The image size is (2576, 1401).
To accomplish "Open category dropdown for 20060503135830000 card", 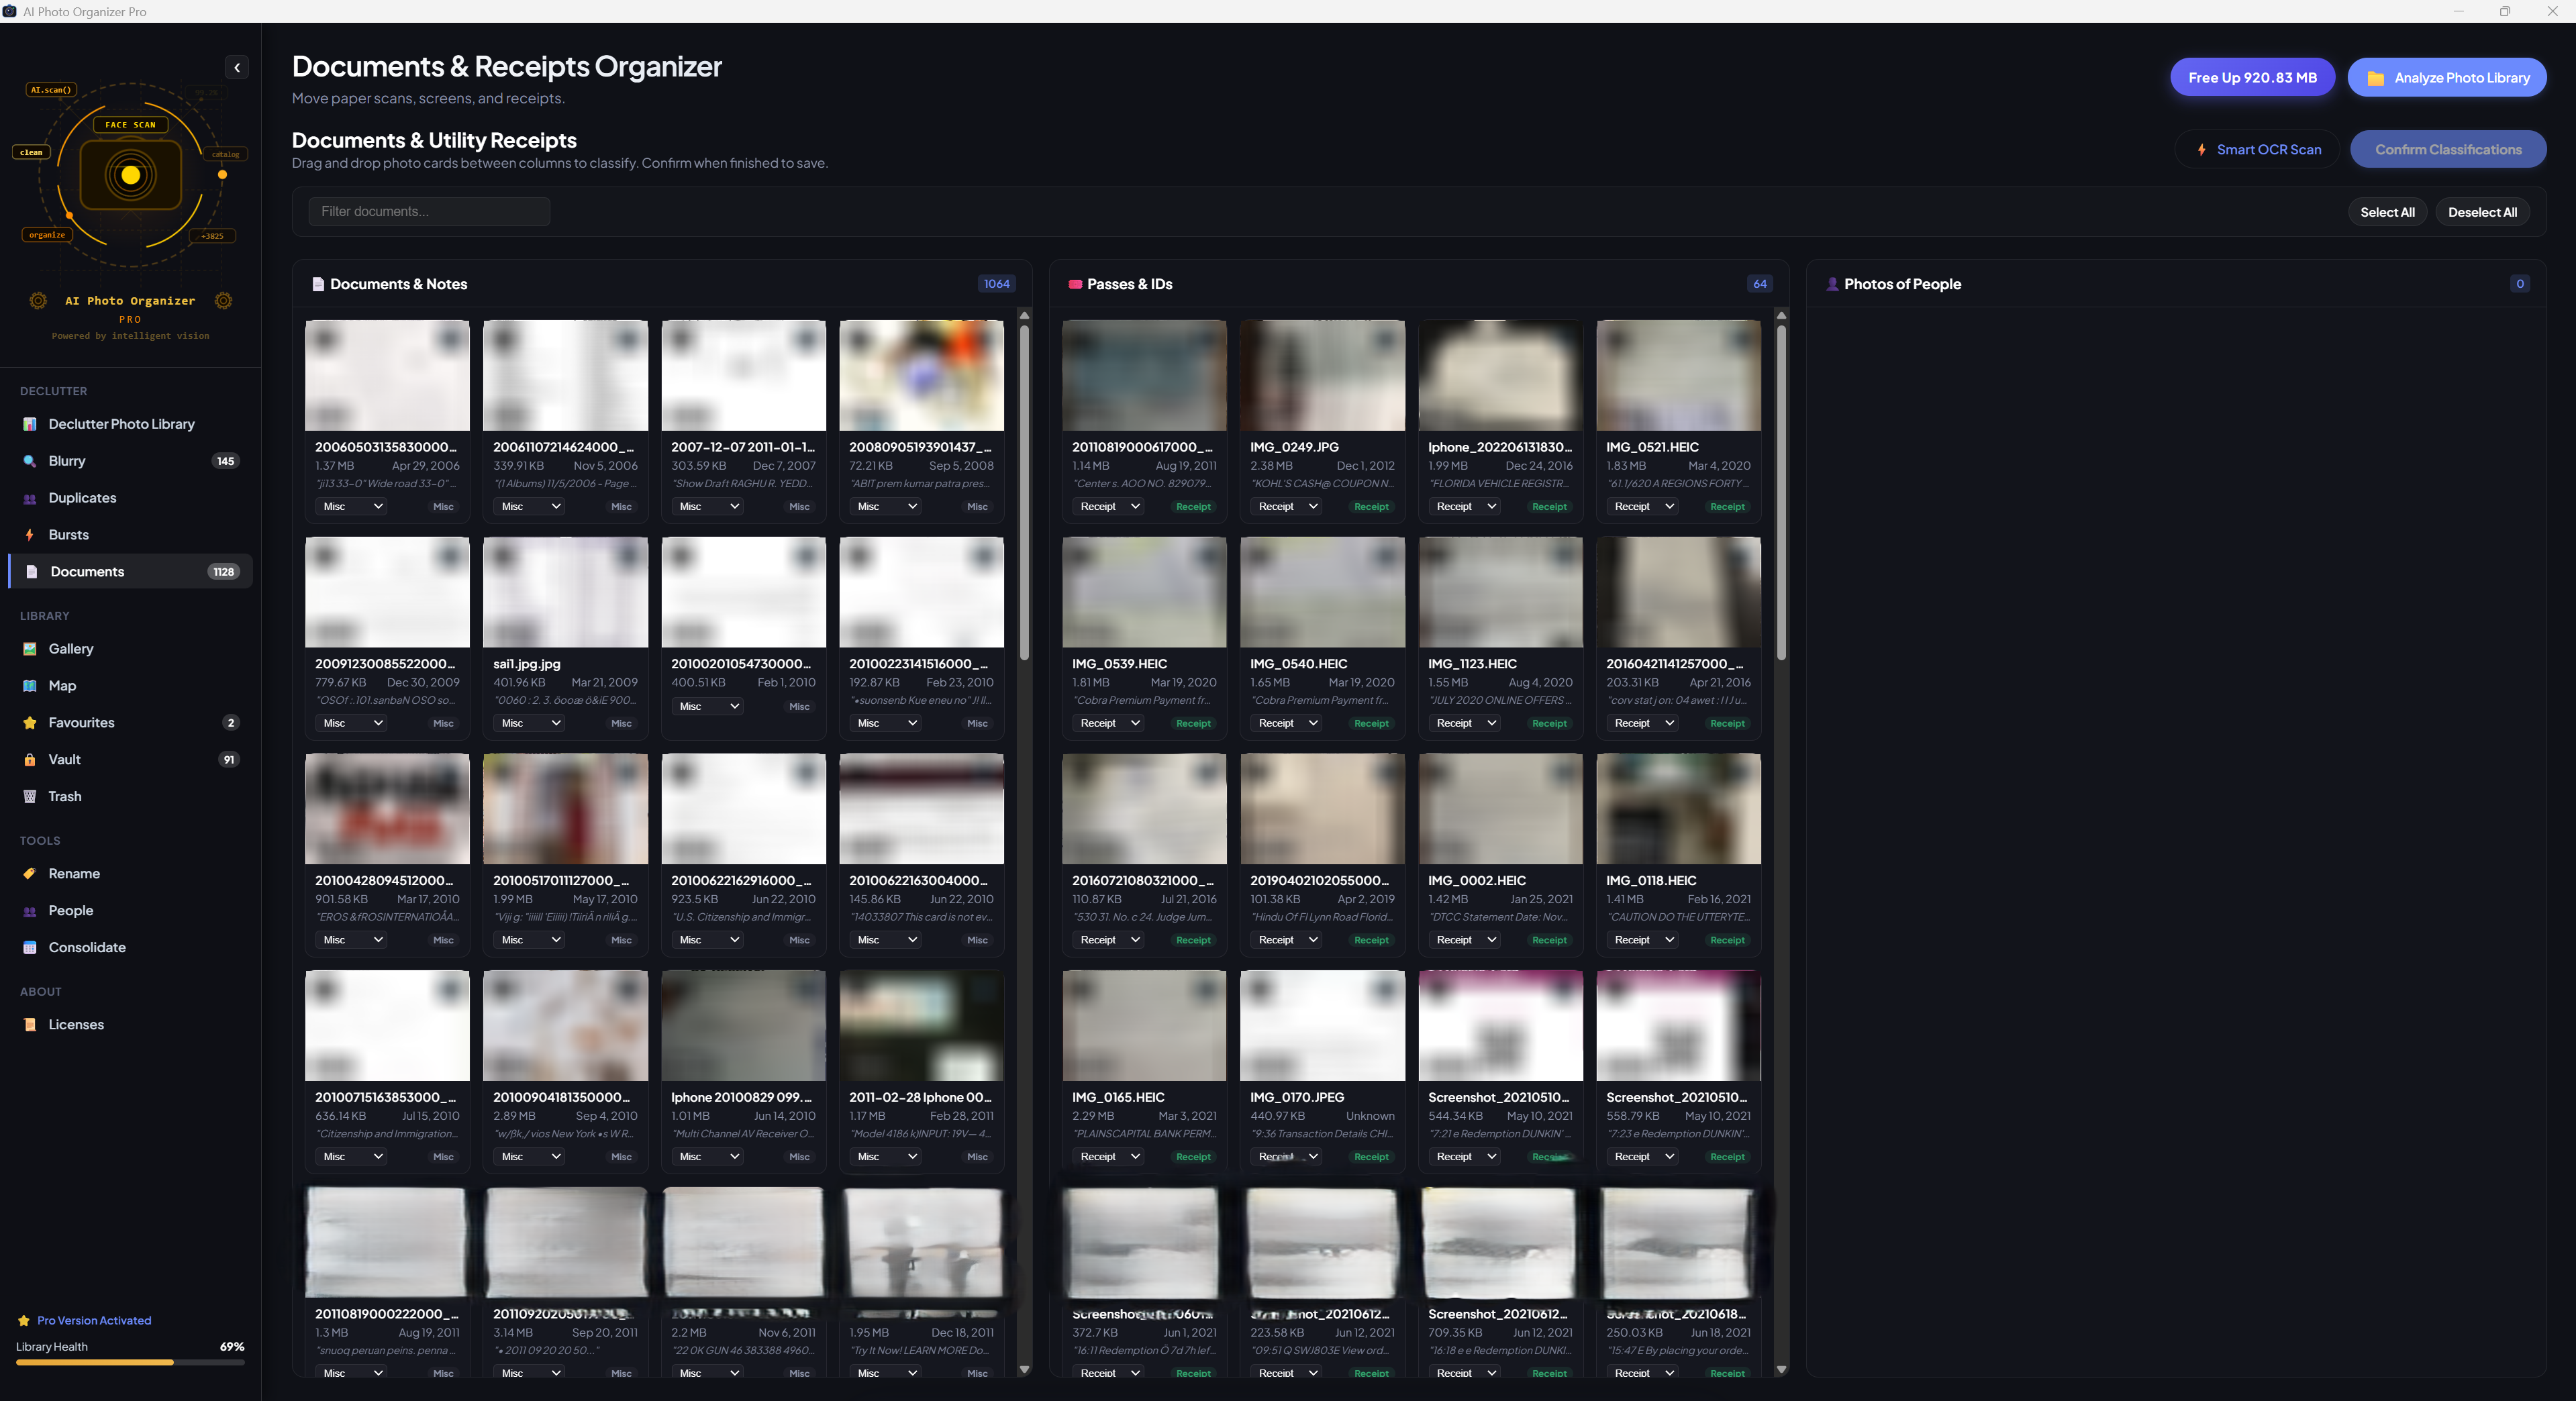I will [352, 507].
